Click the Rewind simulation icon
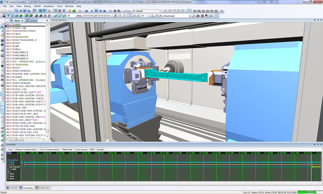 (86, 11)
